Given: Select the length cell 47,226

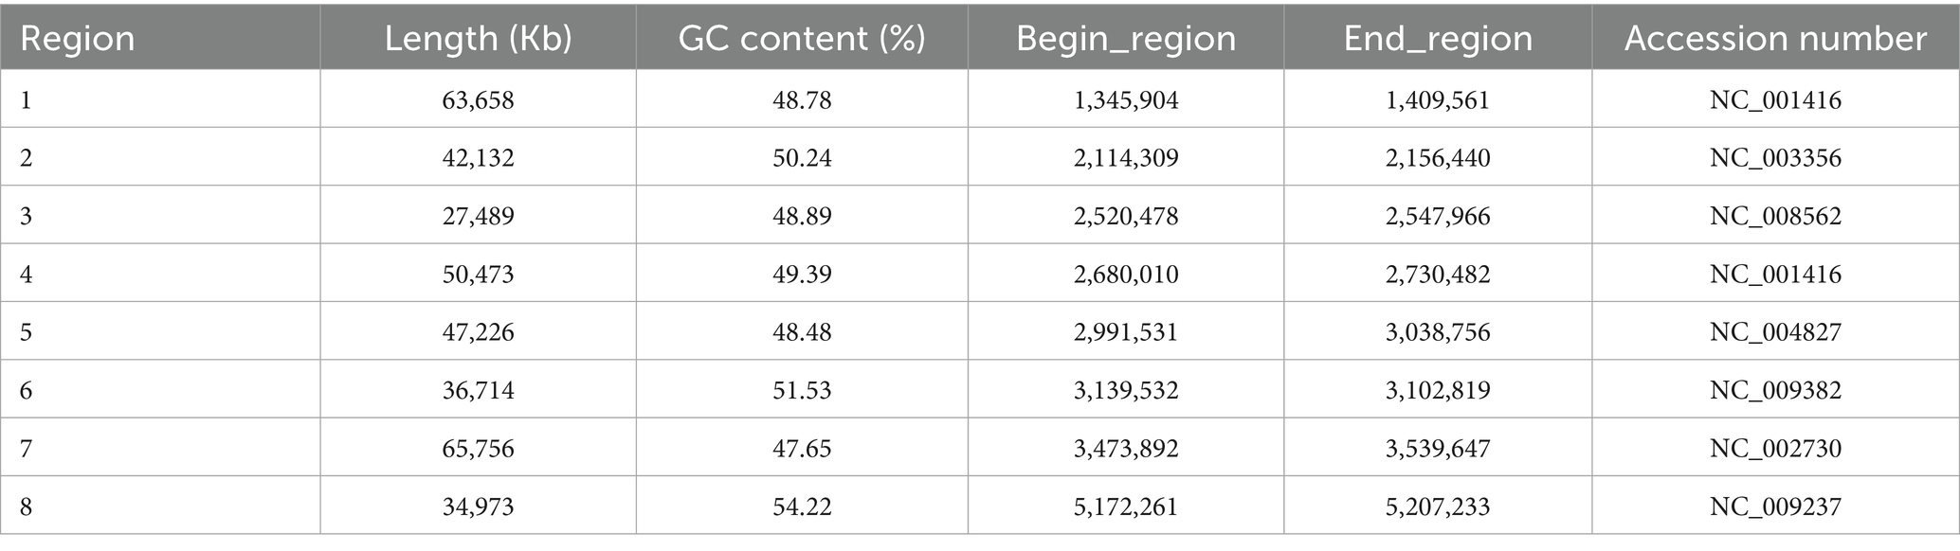Looking at the screenshot, I should (x=478, y=332).
